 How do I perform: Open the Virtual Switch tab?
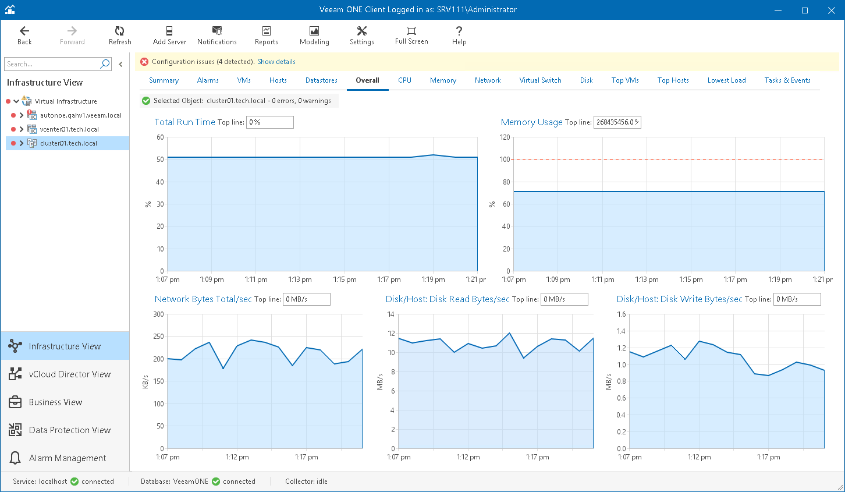click(541, 80)
